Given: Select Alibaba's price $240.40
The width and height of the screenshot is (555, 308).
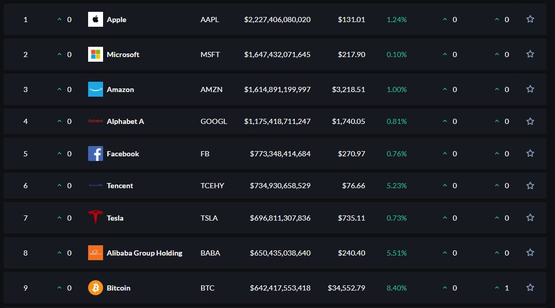Looking at the screenshot, I should pos(351,253).
